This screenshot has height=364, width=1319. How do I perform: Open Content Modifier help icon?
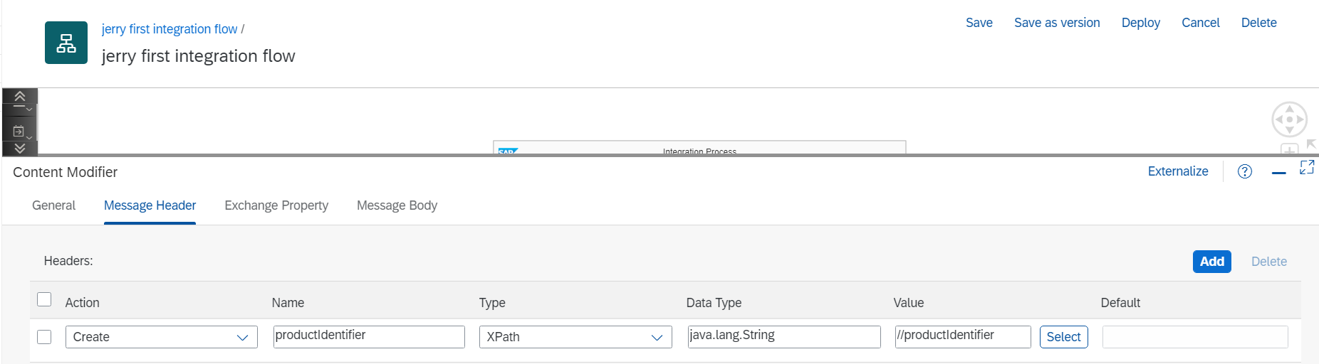(x=1244, y=171)
